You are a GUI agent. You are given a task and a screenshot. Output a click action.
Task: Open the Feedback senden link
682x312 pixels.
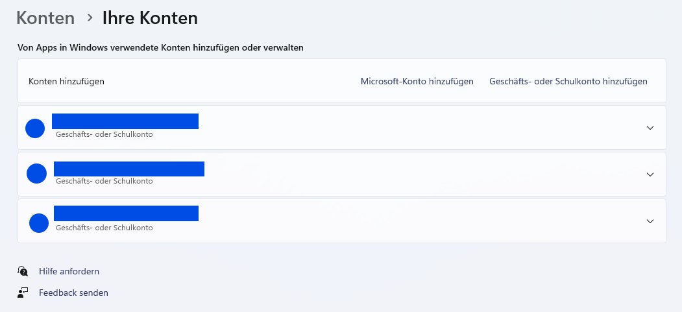click(73, 293)
